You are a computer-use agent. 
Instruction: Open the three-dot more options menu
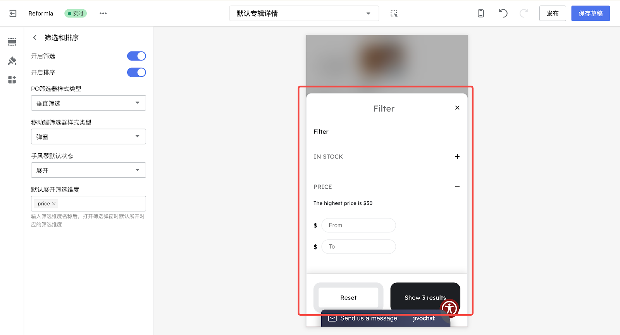[103, 14]
